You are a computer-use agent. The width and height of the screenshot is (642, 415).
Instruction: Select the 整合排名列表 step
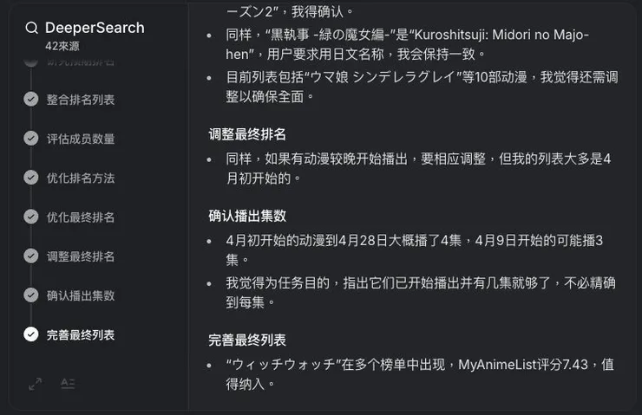81,100
